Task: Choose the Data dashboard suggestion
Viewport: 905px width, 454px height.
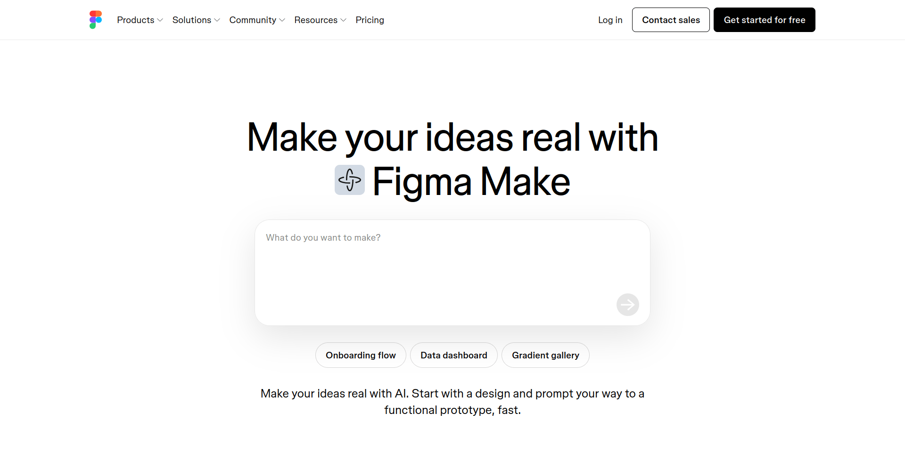Action: tap(453, 355)
